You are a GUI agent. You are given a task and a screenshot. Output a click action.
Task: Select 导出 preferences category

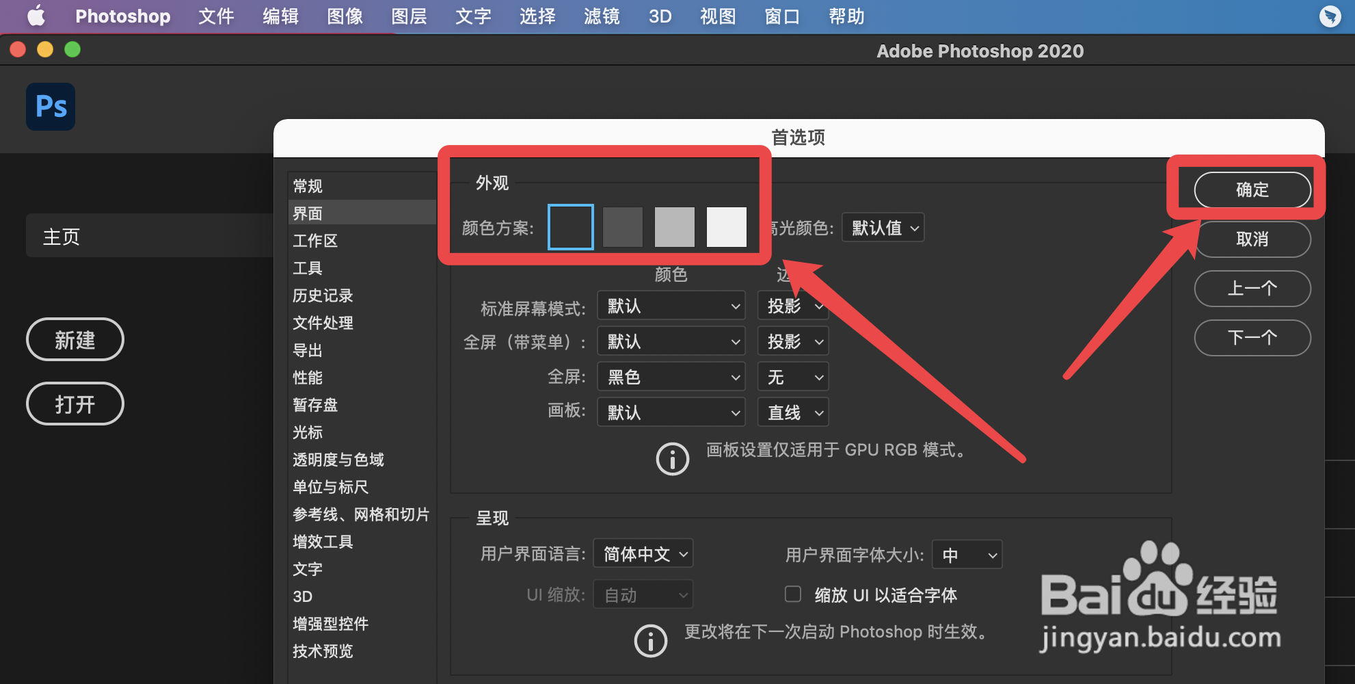coord(362,350)
